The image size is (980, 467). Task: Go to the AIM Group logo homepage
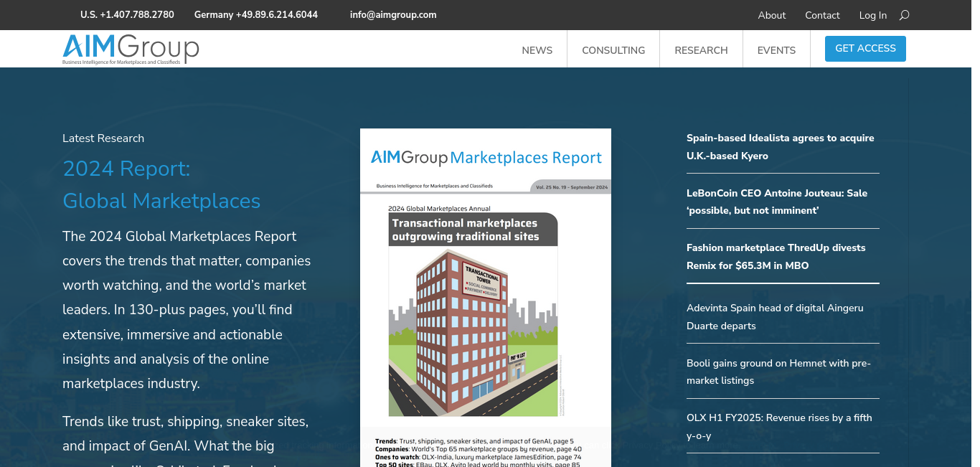pyautogui.click(x=131, y=49)
